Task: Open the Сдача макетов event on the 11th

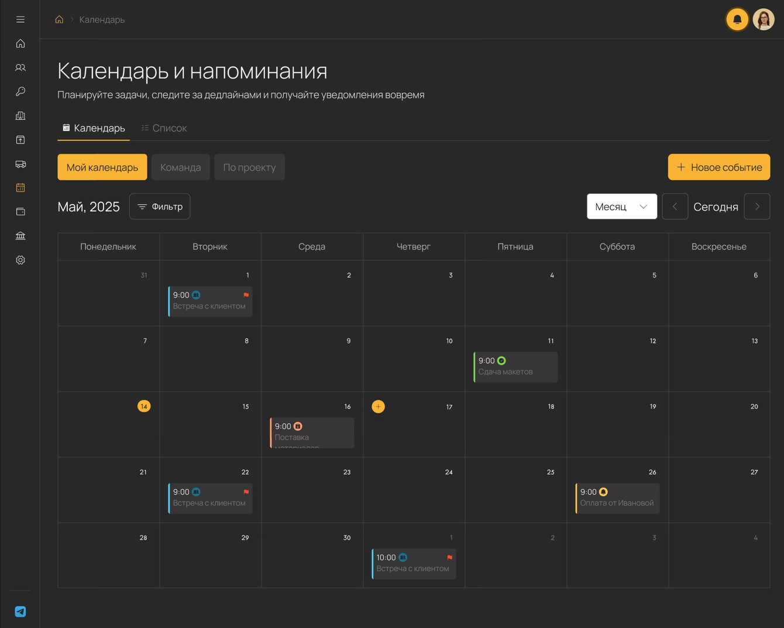Action: 515,367
